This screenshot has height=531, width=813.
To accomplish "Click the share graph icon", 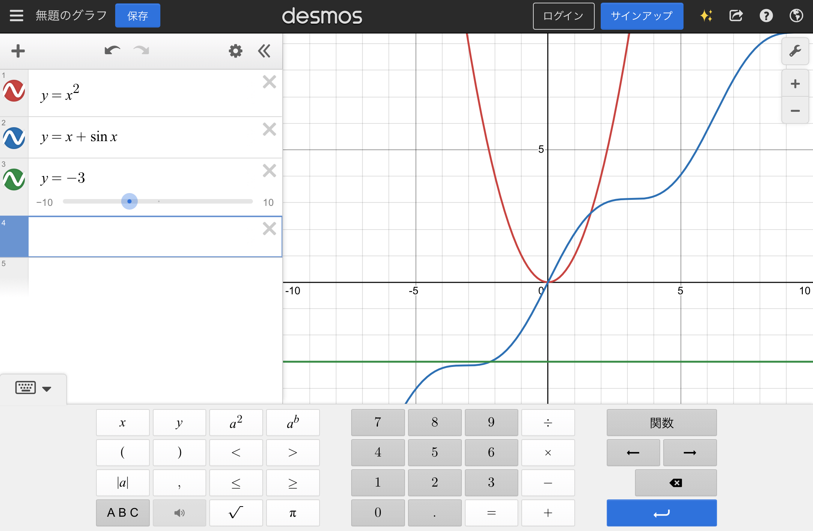I will coord(736,16).
